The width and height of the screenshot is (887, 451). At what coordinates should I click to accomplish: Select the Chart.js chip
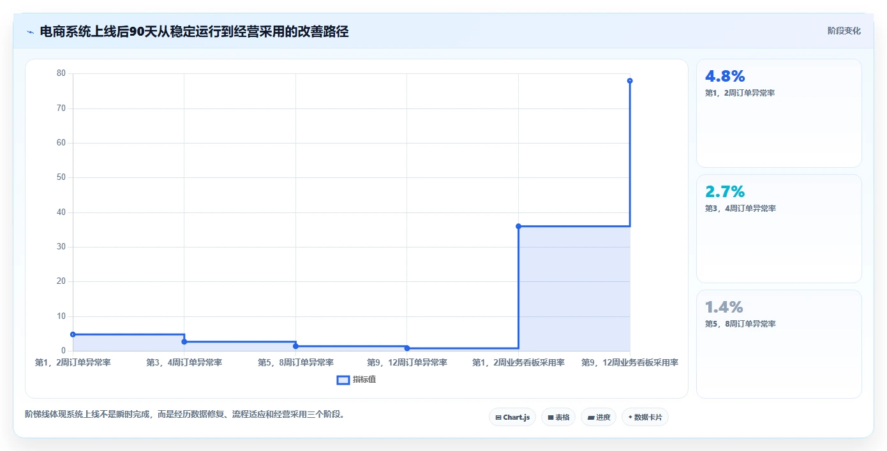512,417
